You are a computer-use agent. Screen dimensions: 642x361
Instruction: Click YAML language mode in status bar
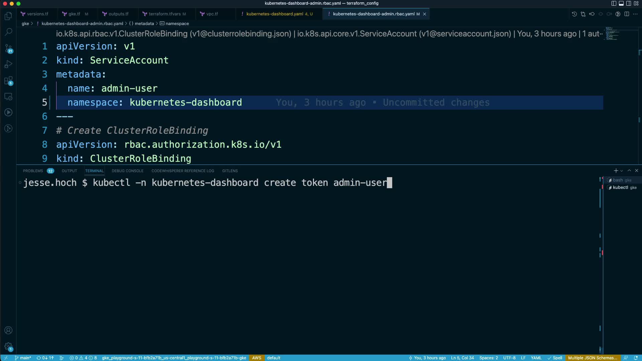(536, 358)
